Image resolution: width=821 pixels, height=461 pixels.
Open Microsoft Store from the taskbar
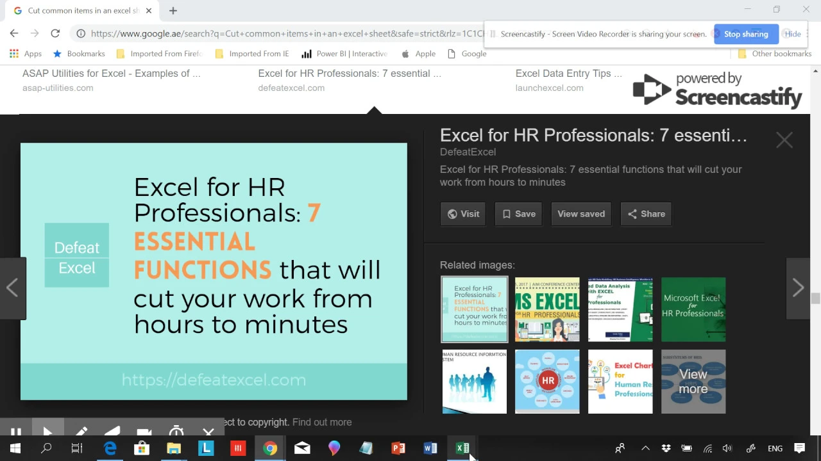142,448
